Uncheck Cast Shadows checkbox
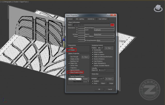Viewport: 165px width, 105px height. 93,61
